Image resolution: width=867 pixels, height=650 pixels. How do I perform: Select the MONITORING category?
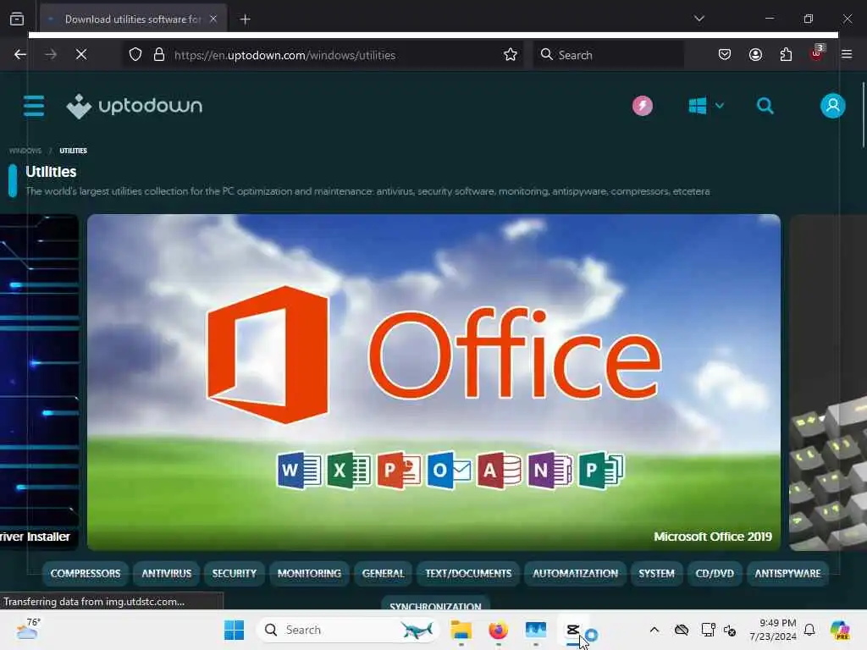pos(309,573)
